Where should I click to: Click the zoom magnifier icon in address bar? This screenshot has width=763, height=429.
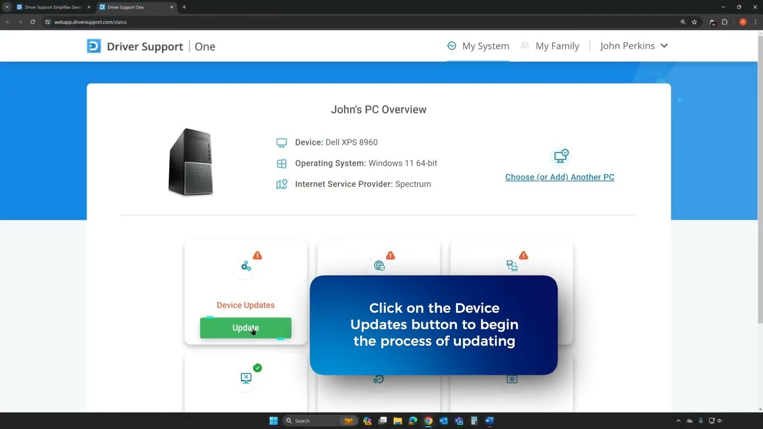(x=683, y=22)
